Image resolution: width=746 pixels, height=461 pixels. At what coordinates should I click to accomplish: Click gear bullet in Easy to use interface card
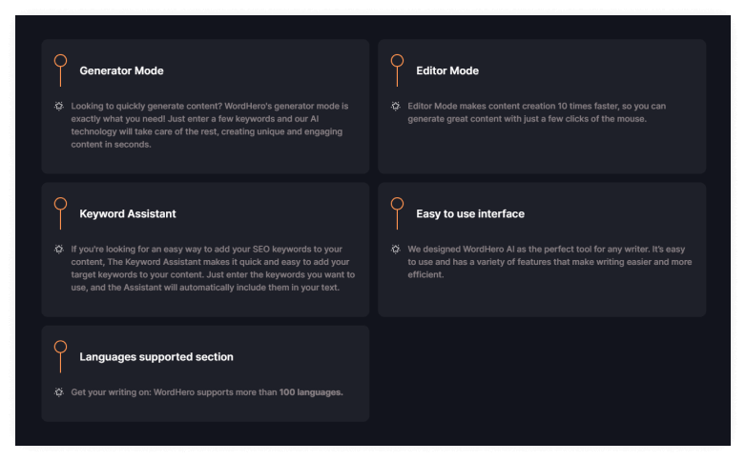[x=395, y=249]
